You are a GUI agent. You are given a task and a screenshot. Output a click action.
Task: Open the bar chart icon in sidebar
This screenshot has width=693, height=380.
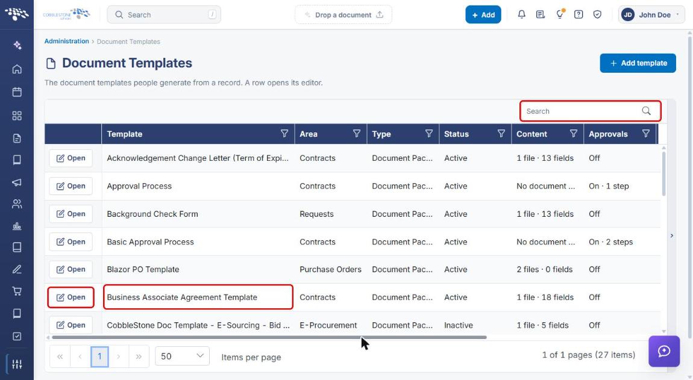click(x=17, y=226)
